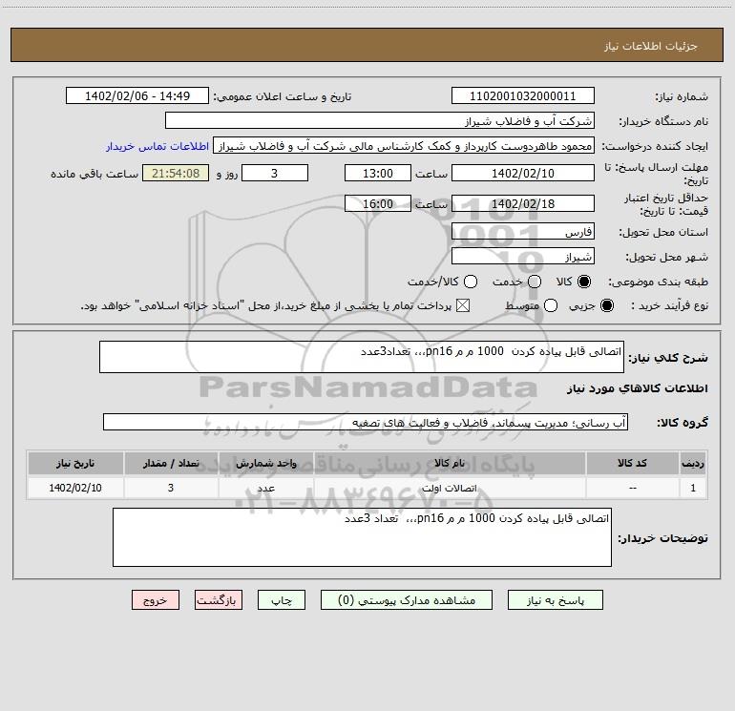Click the بازگشت back button
Image resolution: width=735 pixels, height=711 pixels.
(x=219, y=600)
